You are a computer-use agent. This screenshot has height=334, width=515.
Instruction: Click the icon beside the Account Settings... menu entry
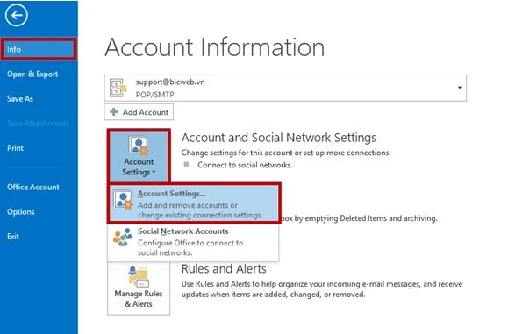[124, 200]
